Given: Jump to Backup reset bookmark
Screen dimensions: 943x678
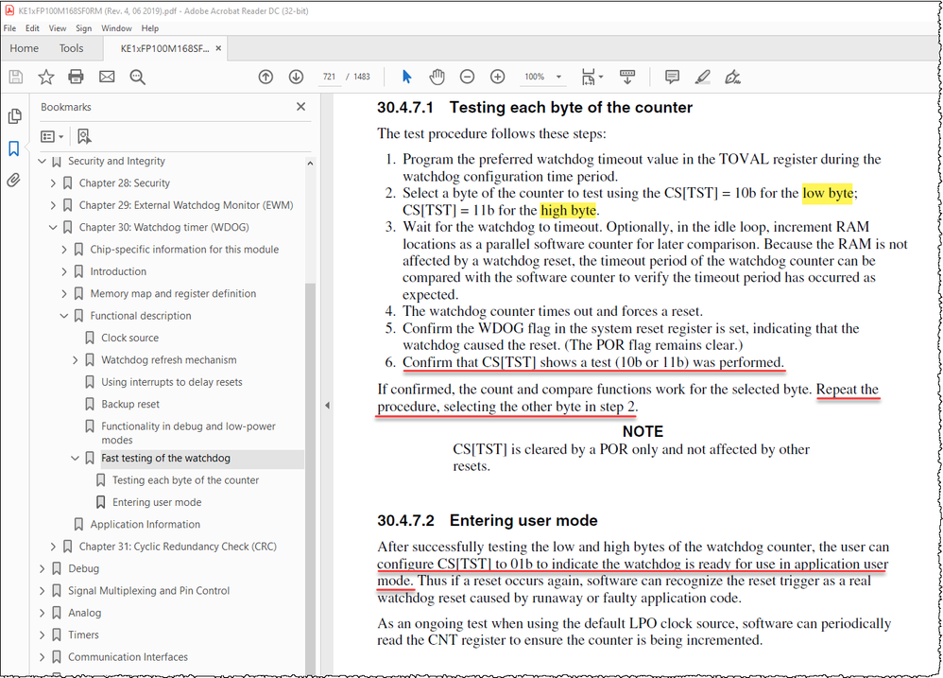Looking at the screenshot, I should (130, 405).
